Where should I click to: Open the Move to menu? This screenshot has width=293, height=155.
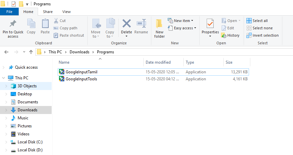click(x=96, y=28)
